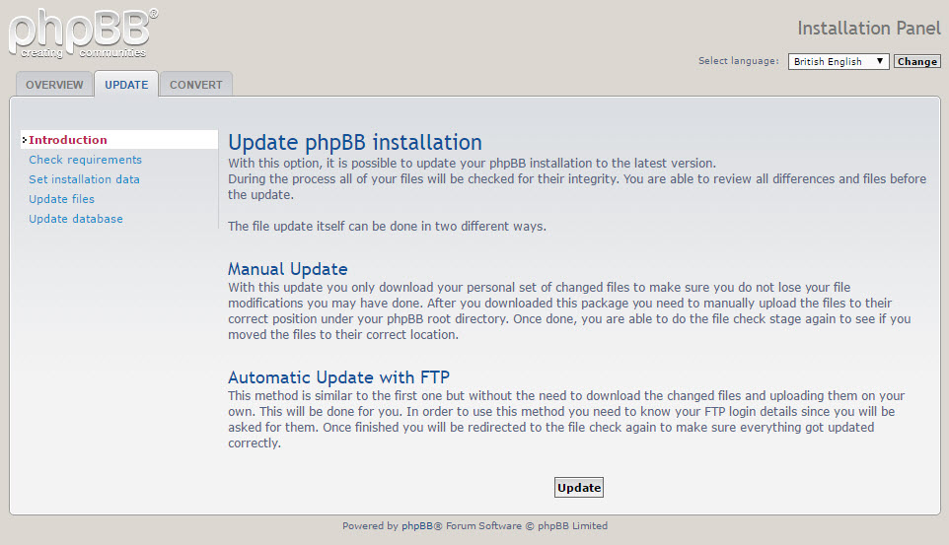This screenshot has width=949, height=545.
Task: Open the Convert tab
Action: click(x=196, y=85)
